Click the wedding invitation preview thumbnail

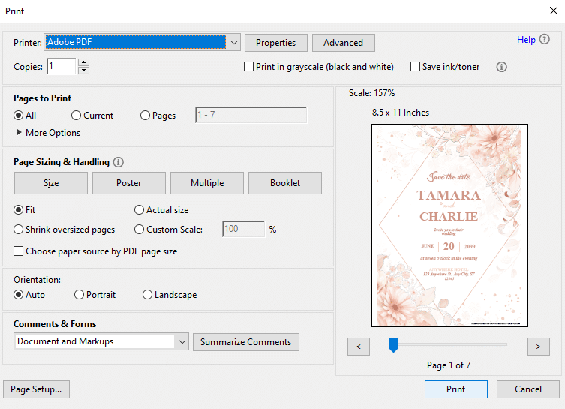pos(449,226)
